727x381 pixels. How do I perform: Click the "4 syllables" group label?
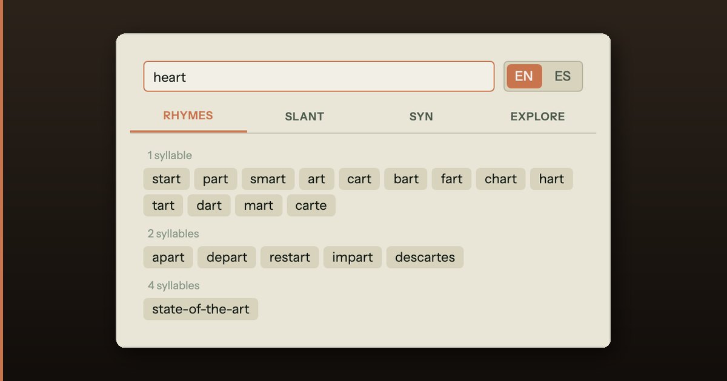click(x=173, y=285)
